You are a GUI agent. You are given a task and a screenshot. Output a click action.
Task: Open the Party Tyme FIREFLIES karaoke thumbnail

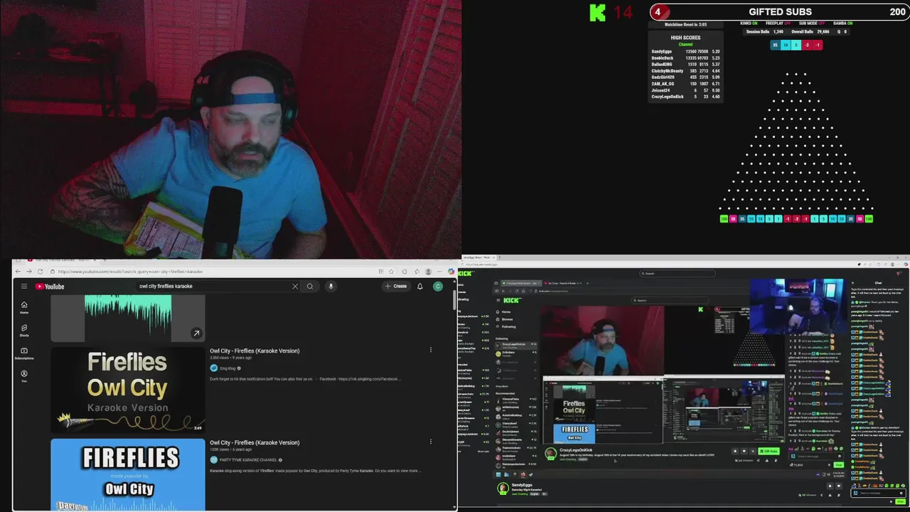128,474
